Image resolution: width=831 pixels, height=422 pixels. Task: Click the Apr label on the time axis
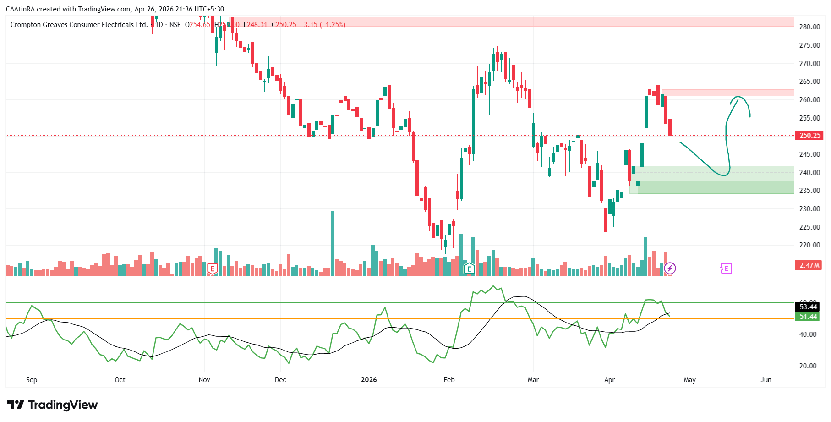click(609, 380)
